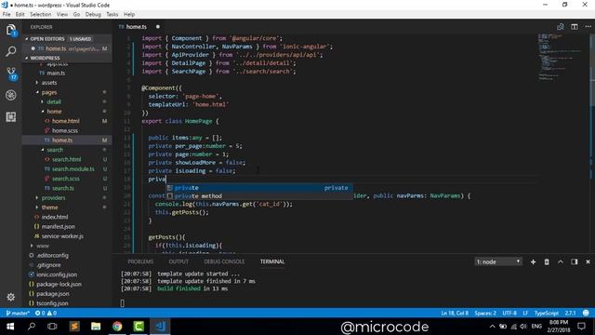595x335 pixels.
Task: Click TypeScript version 2.7.1 in status bar
Action: pyautogui.click(x=570, y=313)
